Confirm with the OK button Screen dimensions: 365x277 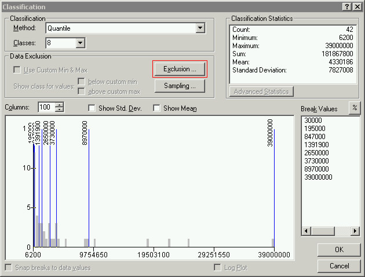(x=339, y=249)
